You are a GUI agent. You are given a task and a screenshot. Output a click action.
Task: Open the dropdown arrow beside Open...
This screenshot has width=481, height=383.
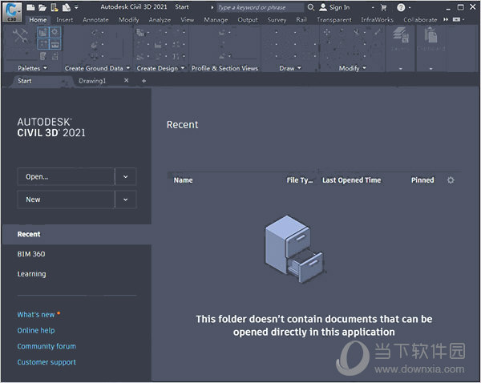coord(126,176)
